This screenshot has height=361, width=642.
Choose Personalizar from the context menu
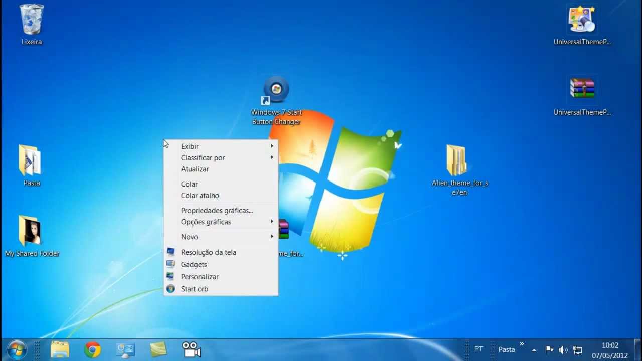200,276
